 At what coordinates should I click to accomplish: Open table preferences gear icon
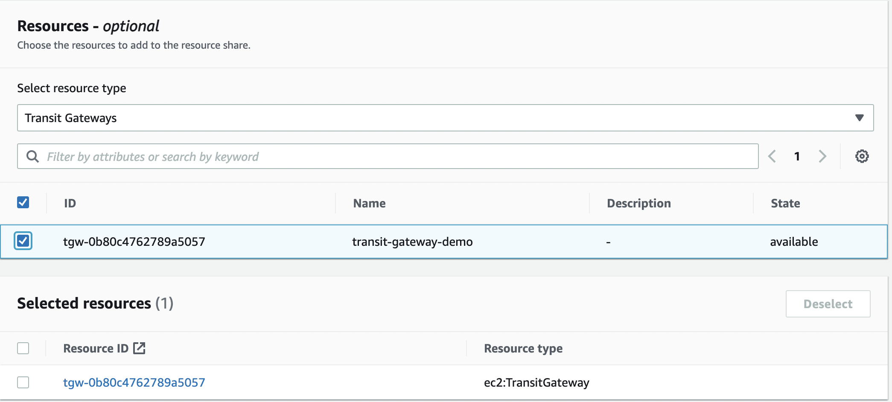(x=862, y=156)
